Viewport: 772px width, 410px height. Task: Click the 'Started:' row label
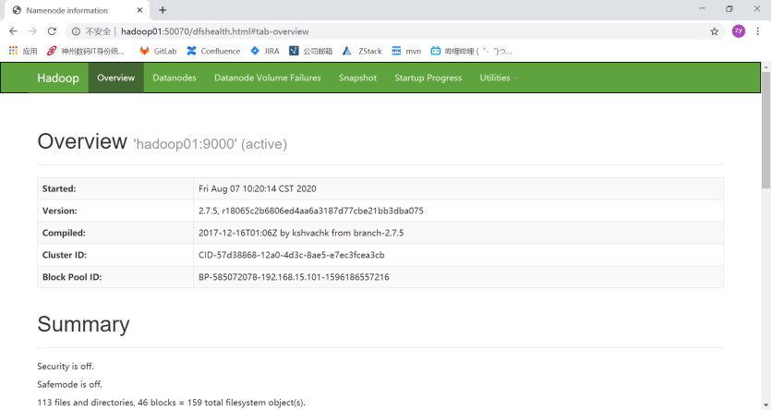coord(59,188)
